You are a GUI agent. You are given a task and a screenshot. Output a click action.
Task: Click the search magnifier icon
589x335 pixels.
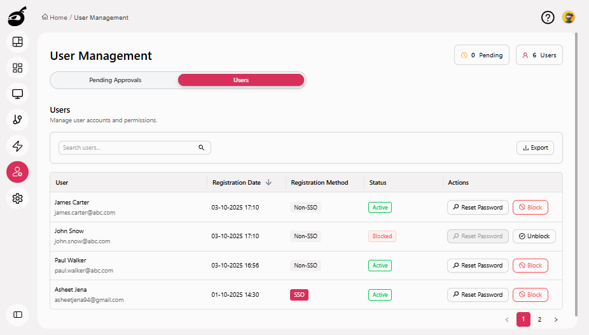[202, 147]
